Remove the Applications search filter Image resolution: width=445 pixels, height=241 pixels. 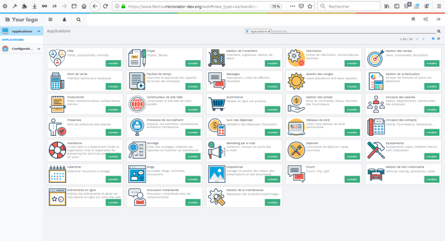269,32
